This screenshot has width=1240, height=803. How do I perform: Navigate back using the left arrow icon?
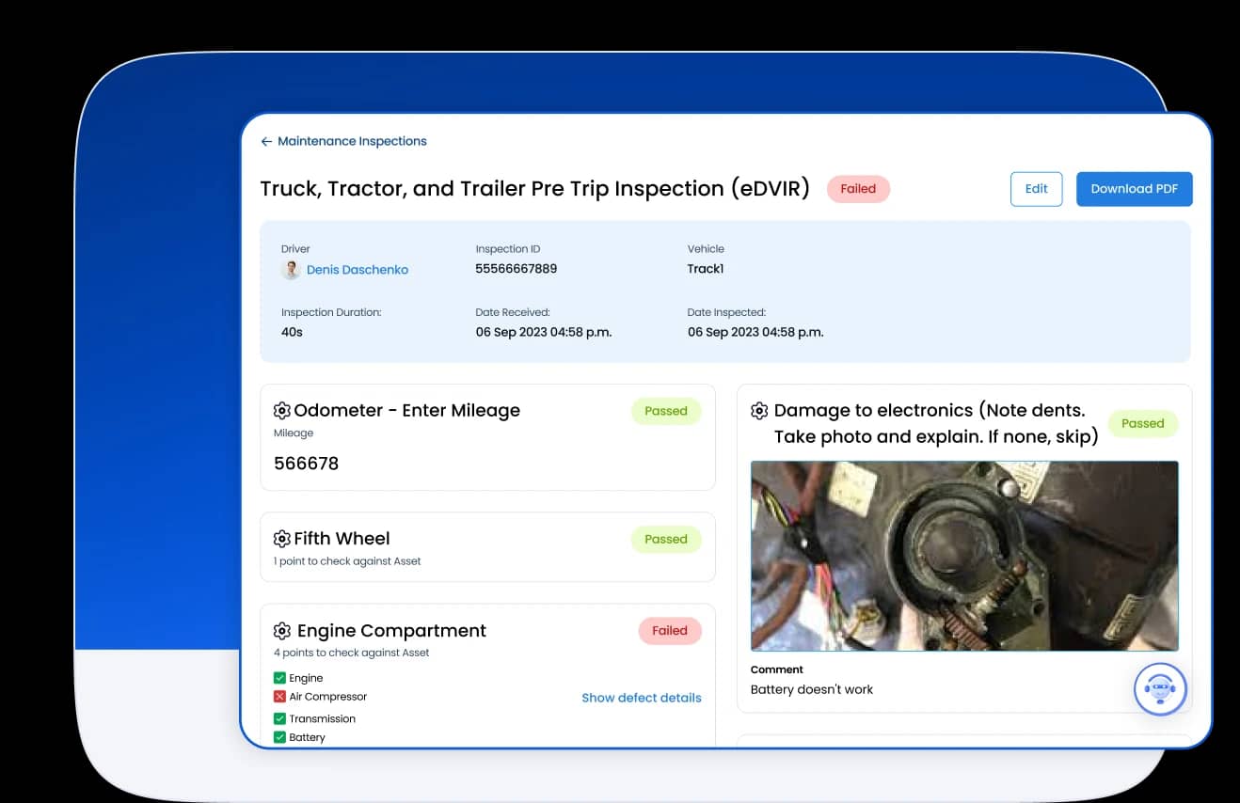tap(266, 140)
